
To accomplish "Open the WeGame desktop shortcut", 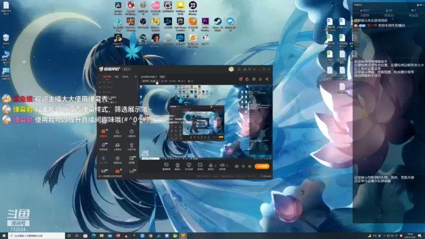I will (x=118, y=37).
